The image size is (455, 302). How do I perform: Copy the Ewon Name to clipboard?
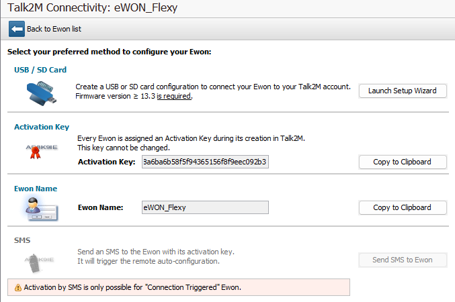[x=402, y=207]
